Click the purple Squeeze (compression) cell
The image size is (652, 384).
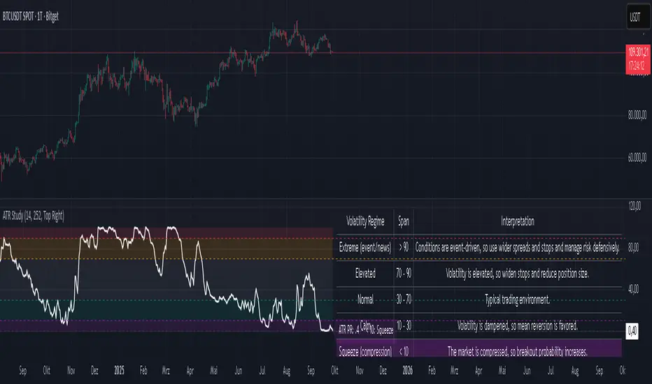tap(364, 350)
